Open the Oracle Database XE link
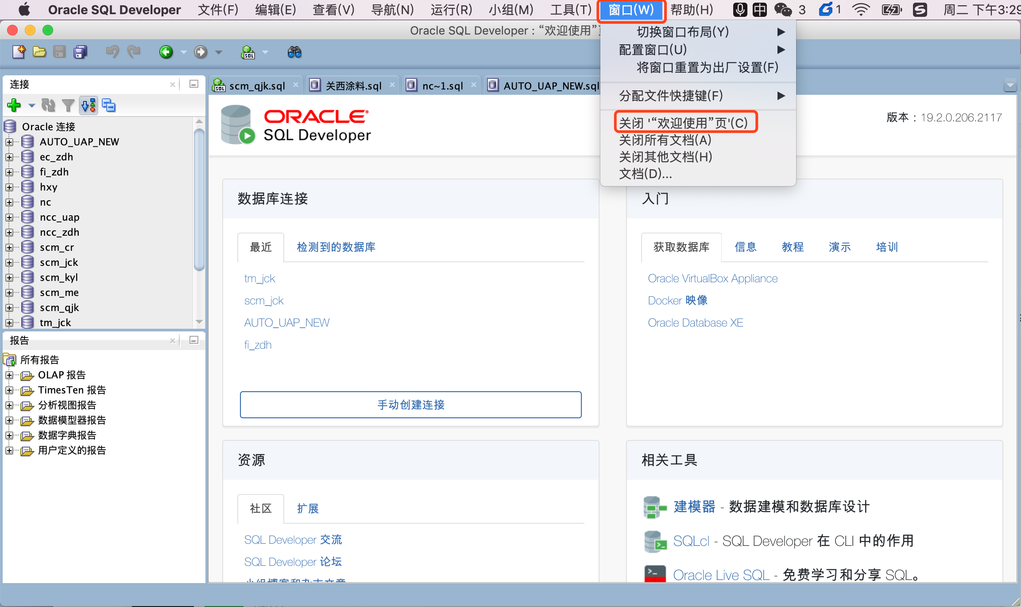The image size is (1021, 607). (696, 323)
